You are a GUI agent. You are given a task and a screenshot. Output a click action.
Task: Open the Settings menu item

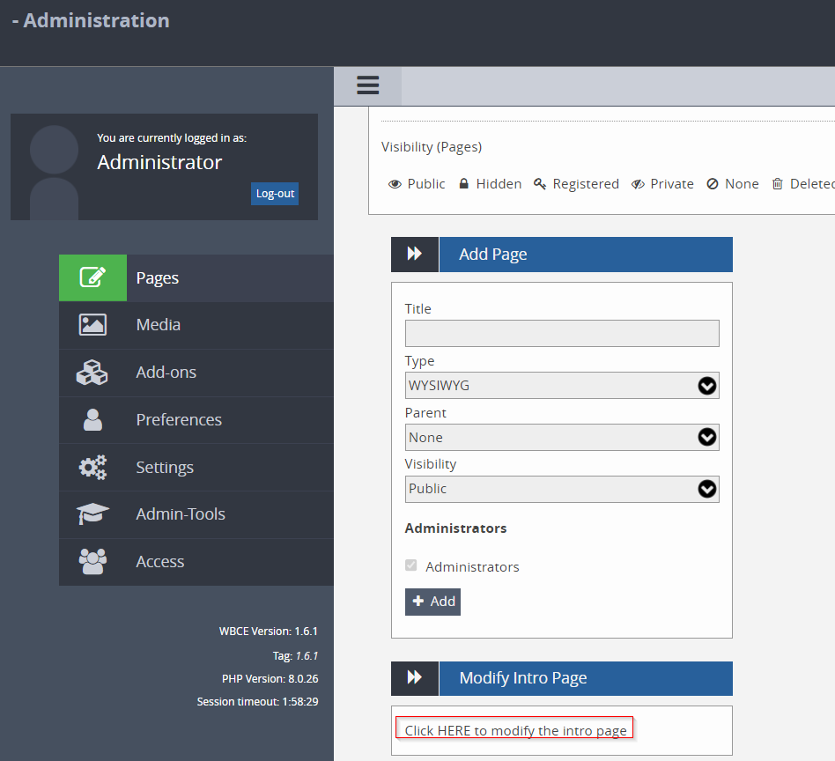click(196, 467)
